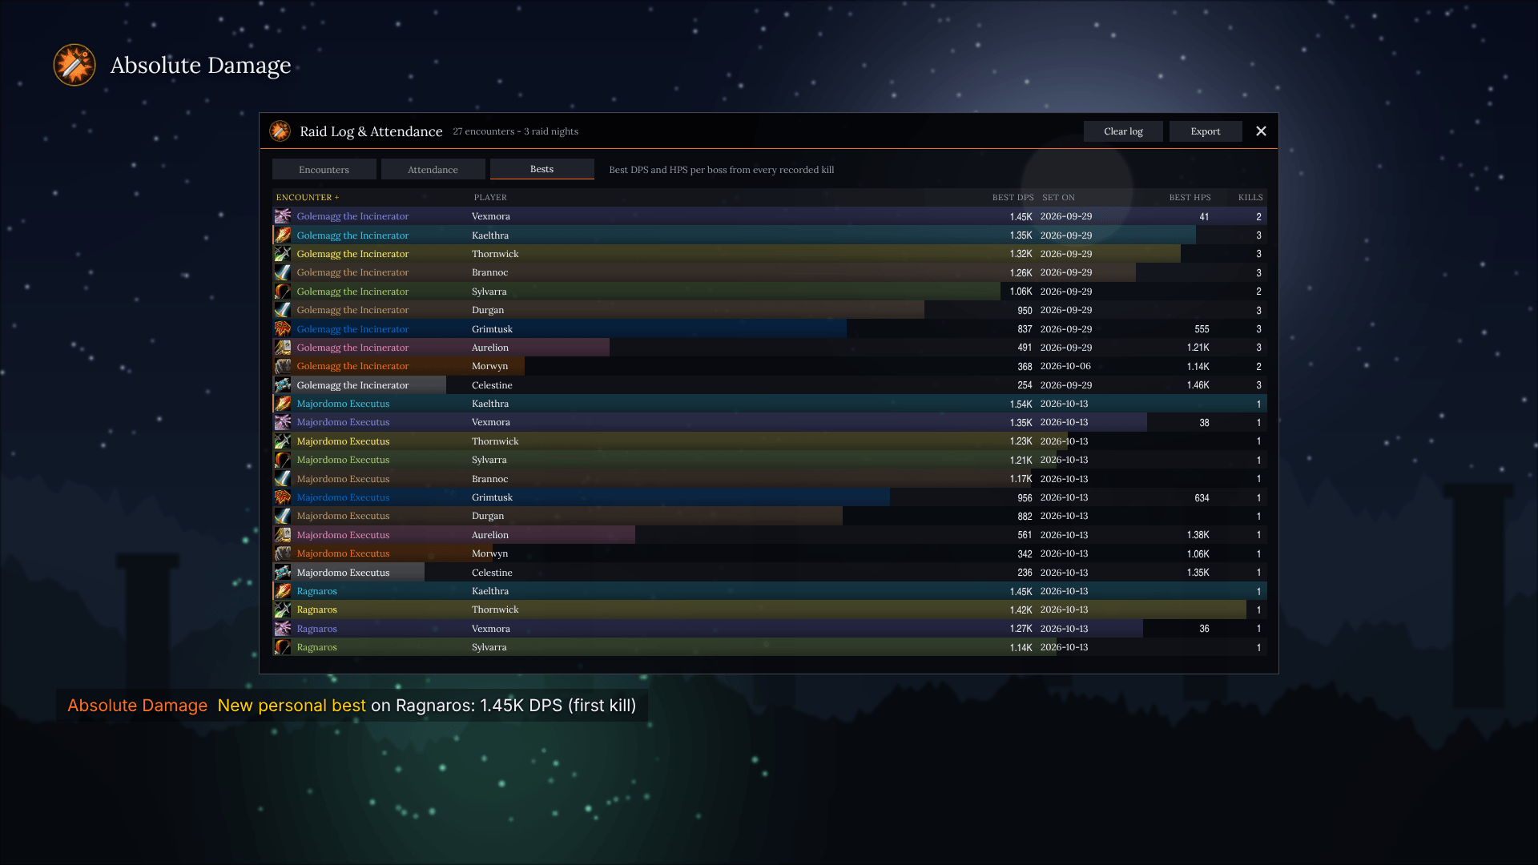Sort by the Best DPS column header
The width and height of the screenshot is (1538, 865).
[1013, 197]
